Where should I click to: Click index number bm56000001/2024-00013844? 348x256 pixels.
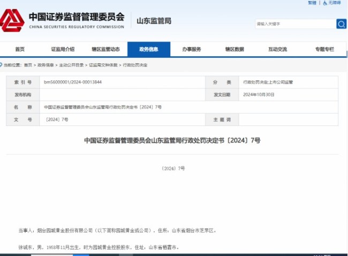click(73, 82)
